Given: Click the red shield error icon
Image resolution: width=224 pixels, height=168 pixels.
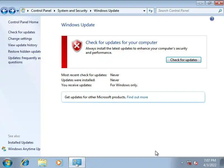Looking at the screenshot, I should point(77,46).
